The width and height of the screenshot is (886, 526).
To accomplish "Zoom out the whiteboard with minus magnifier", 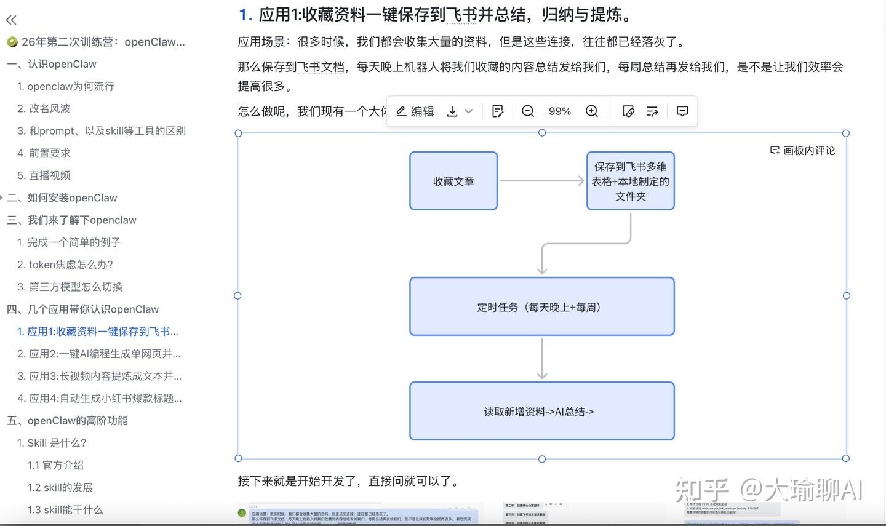I will click(528, 111).
